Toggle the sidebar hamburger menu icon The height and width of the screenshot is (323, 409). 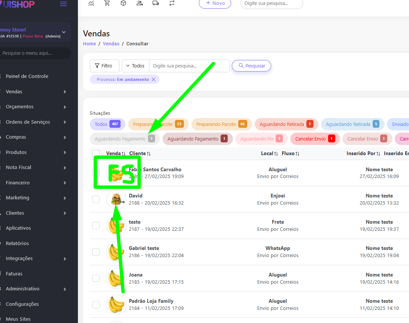(x=63, y=4)
